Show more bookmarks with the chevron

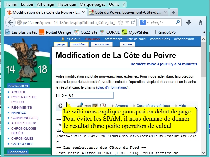click(x=204, y=32)
